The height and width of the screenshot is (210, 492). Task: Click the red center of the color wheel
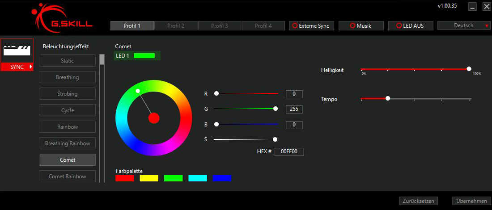click(154, 118)
